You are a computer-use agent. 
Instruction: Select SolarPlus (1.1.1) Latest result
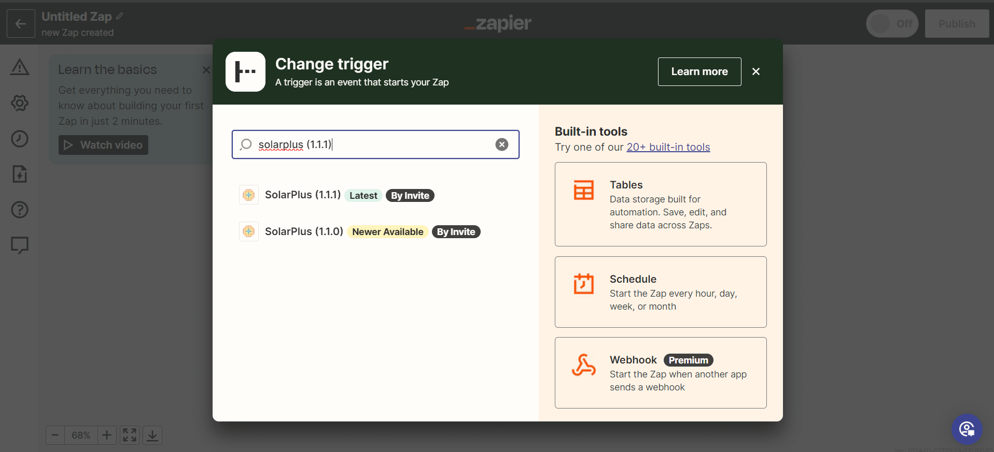(x=375, y=195)
